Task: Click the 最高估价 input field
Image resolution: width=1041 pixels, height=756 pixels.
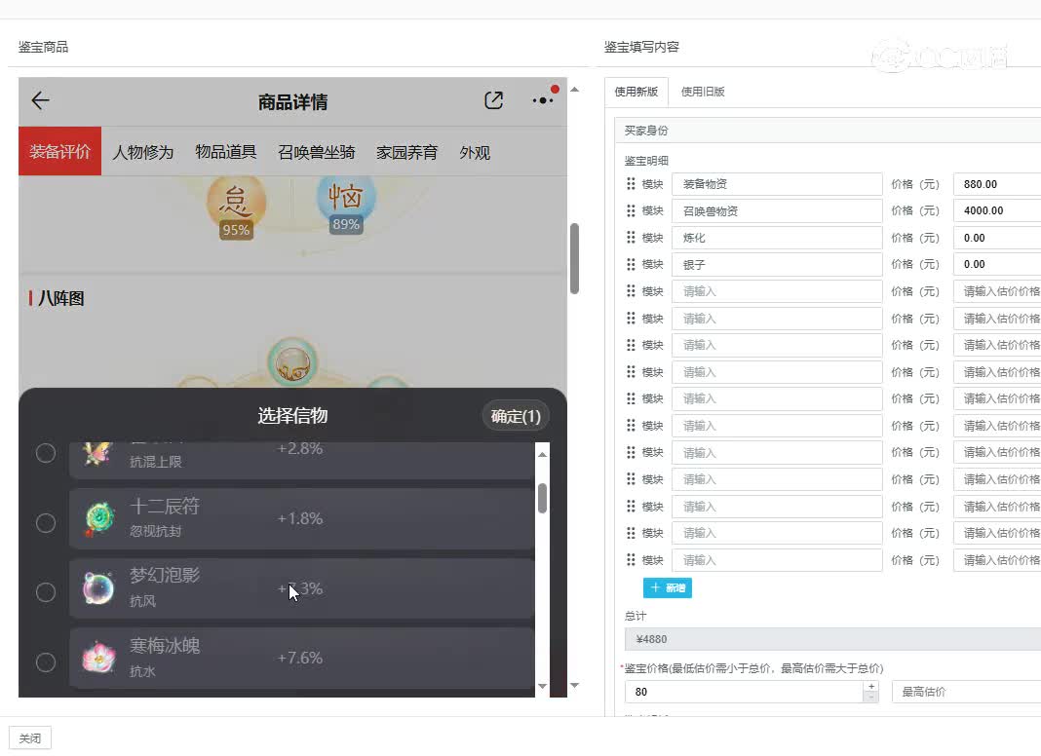Action: [967, 692]
